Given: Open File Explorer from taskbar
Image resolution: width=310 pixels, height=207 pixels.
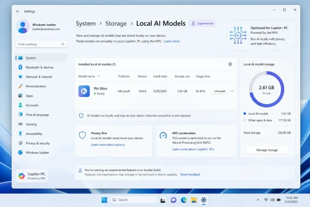Looking at the screenshot, I should (194, 200).
